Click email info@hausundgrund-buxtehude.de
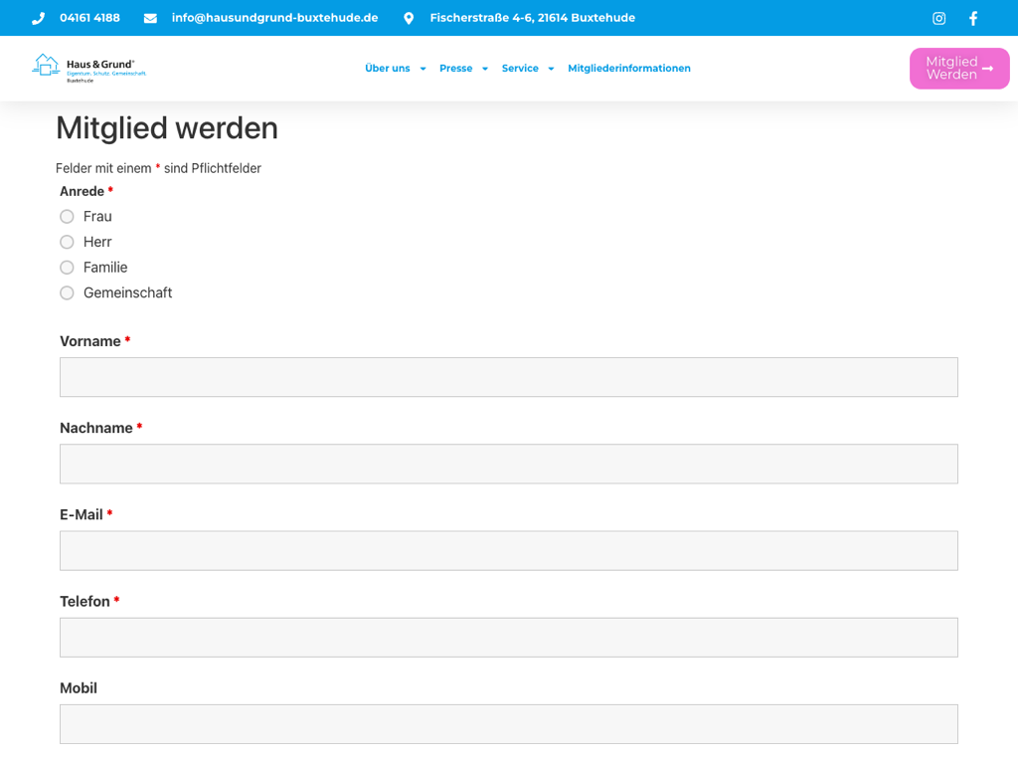The width and height of the screenshot is (1018, 764). pos(274,18)
